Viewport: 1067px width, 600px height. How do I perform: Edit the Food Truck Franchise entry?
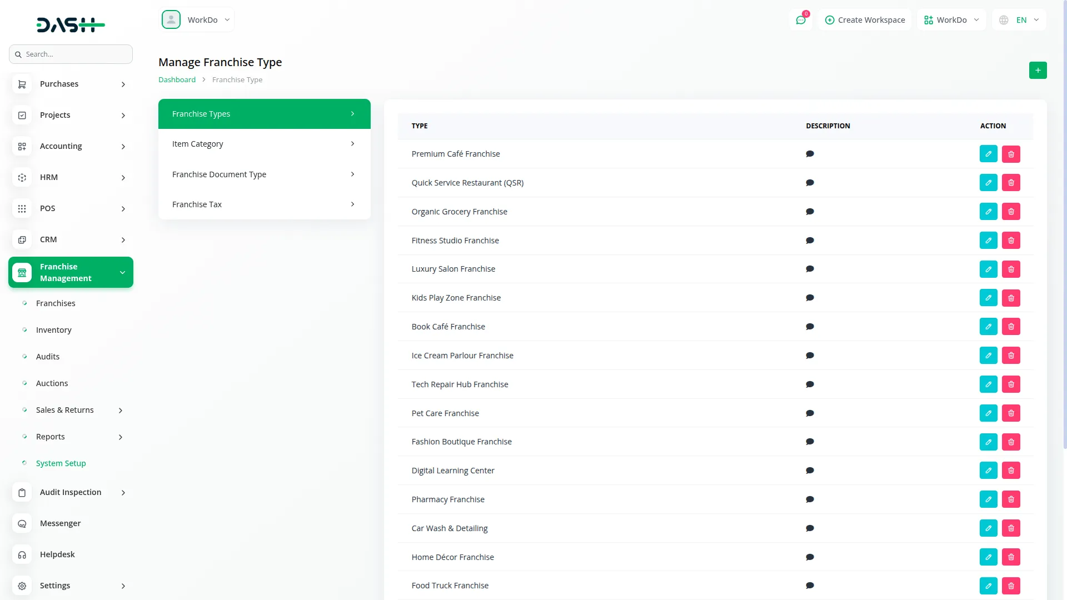point(988,586)
